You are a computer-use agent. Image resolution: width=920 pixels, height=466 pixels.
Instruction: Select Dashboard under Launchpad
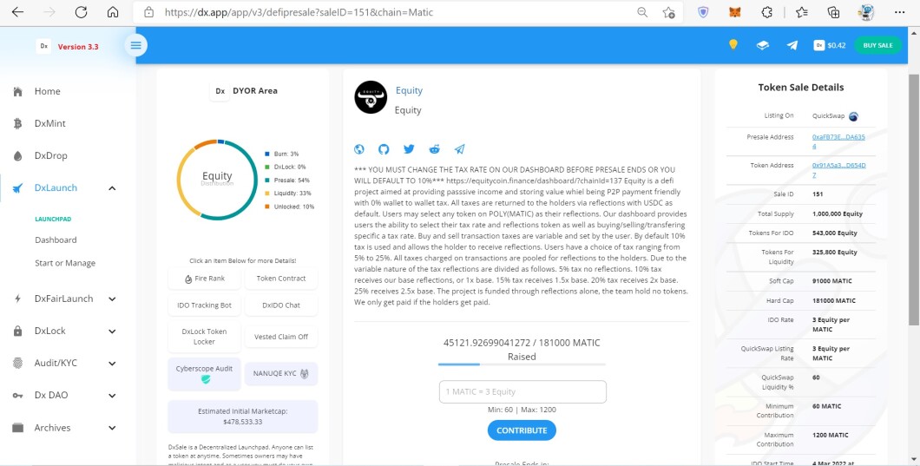tap(56, 240)
